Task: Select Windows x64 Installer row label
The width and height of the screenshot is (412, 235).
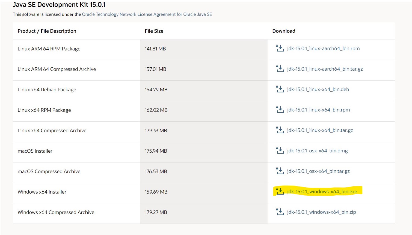Action: coord(42,192)
